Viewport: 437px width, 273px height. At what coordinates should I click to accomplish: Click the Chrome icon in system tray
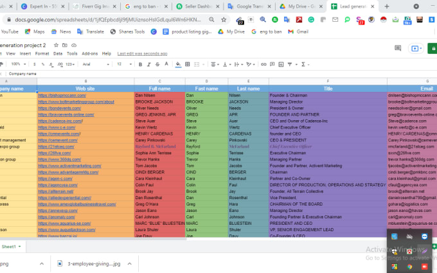tap(409, 267)
